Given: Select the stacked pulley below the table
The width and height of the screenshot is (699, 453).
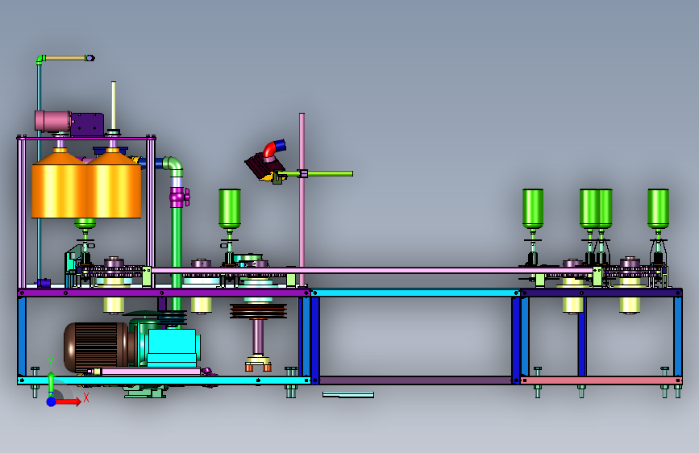Looking at the screenshot, I should click(x=258, y=311).
